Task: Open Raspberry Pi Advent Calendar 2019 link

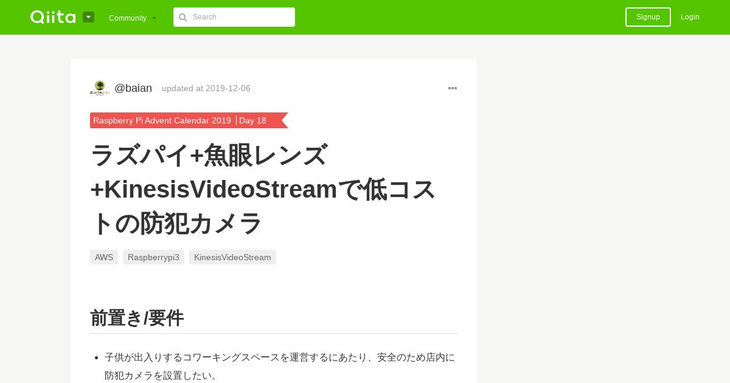Action: point(162,120)
